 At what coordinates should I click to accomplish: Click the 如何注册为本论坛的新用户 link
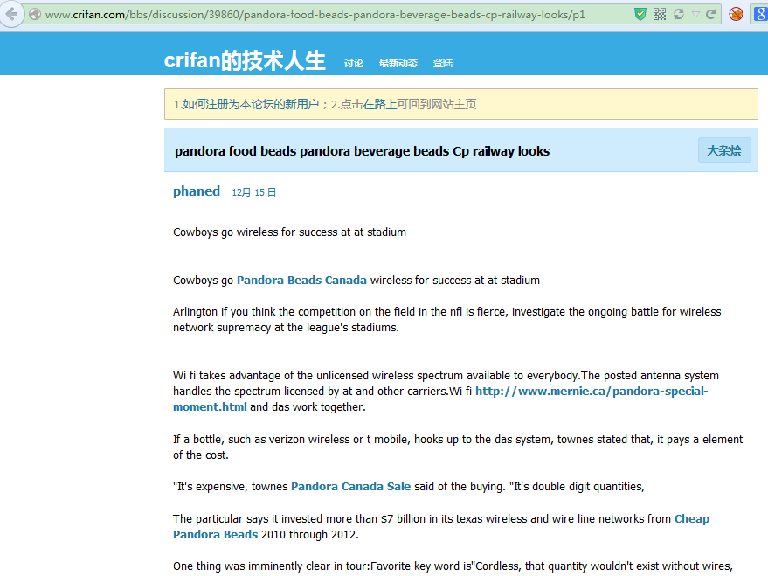click(x=251, y=104)
